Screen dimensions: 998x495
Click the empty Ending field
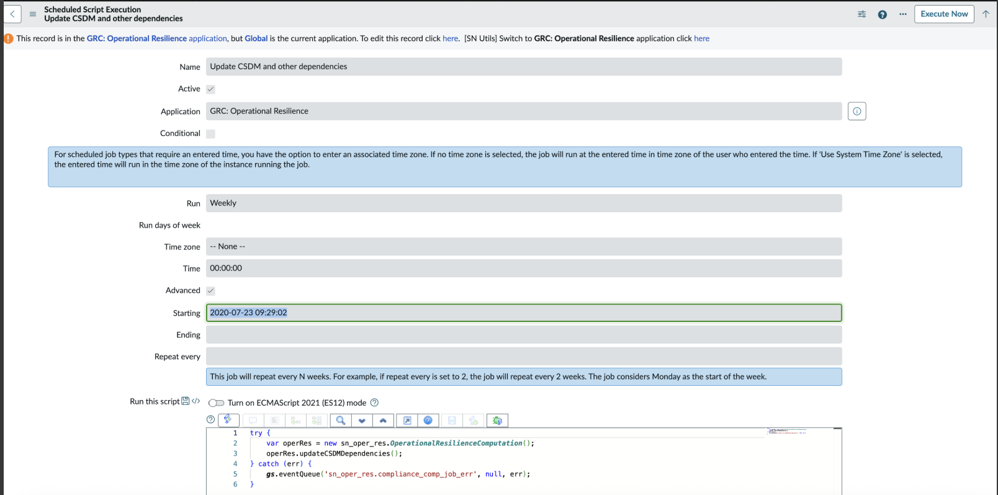pyautogui.click(x=524, y=334)
